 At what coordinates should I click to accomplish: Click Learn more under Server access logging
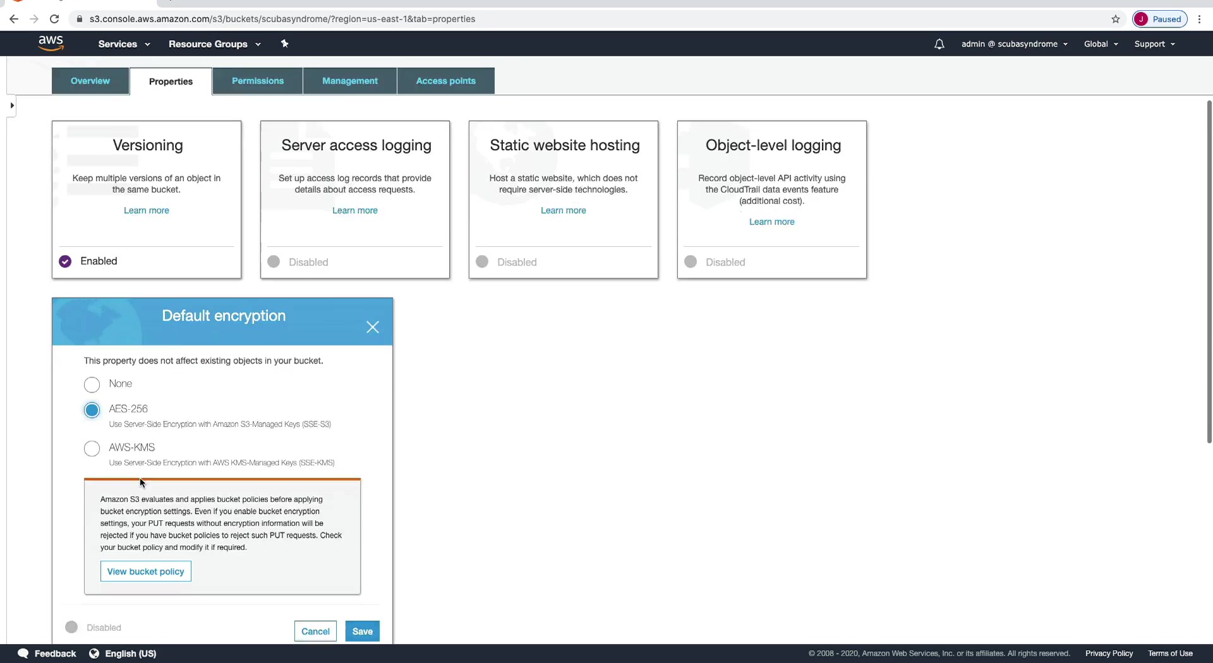pyautogui.click(x=355, y=210)
